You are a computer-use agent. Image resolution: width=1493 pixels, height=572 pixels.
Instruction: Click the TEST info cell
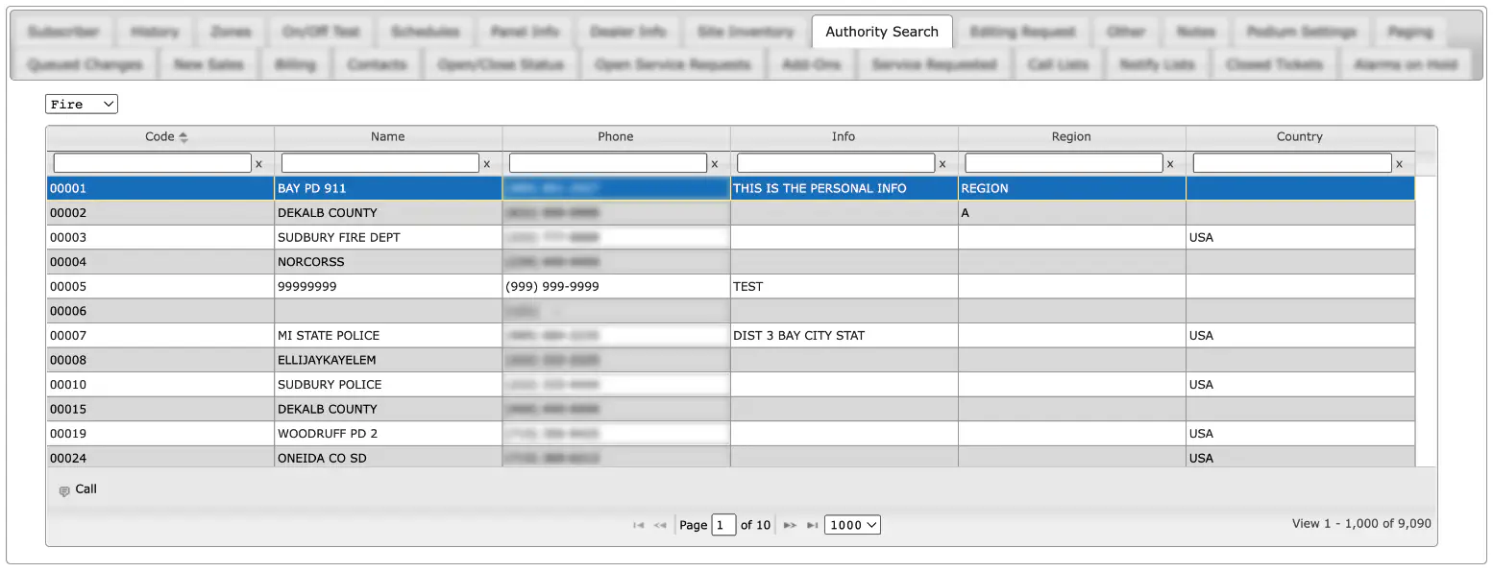(844, 286)
